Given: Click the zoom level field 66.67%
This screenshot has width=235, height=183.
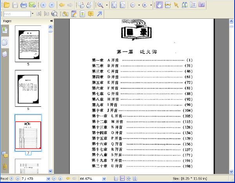Looking at the screenshot, I should point(91,179).
